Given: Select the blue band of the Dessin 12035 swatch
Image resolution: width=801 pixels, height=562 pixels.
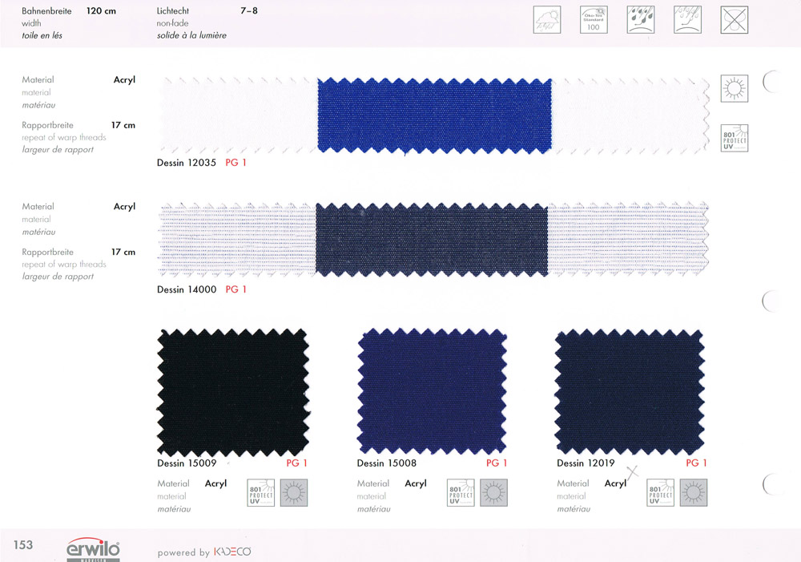Looking at the screenshot, I should pyautogui.click(x=434, y=115).
